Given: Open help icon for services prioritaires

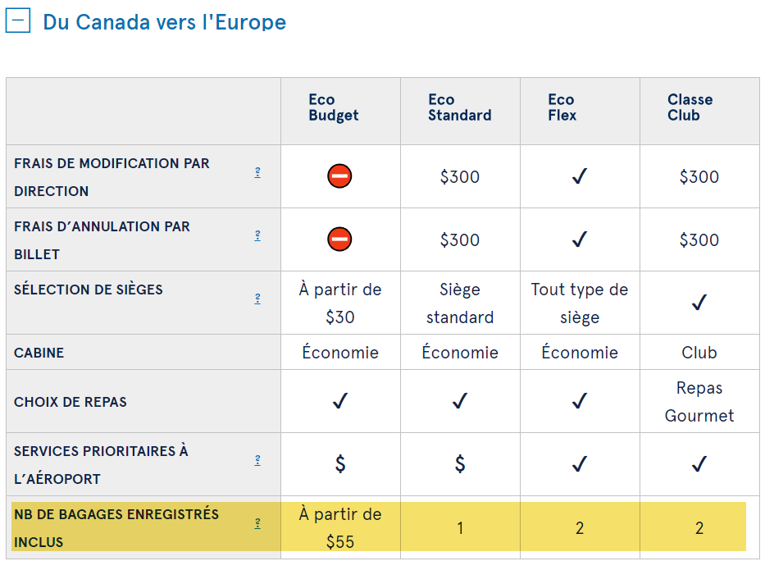Looking at the screenshot, I should coord(257,460).
